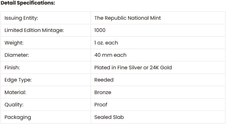The image size is (226, 124).
Task: Click the Detail Specifications heading
Action: pos(28,3)
